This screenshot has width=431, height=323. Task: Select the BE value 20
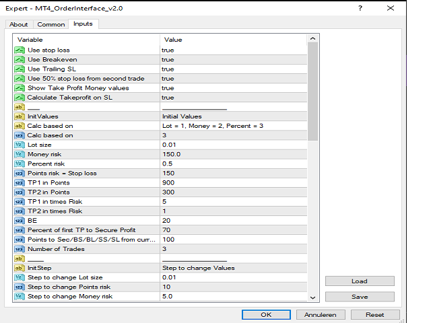point(166,221)
